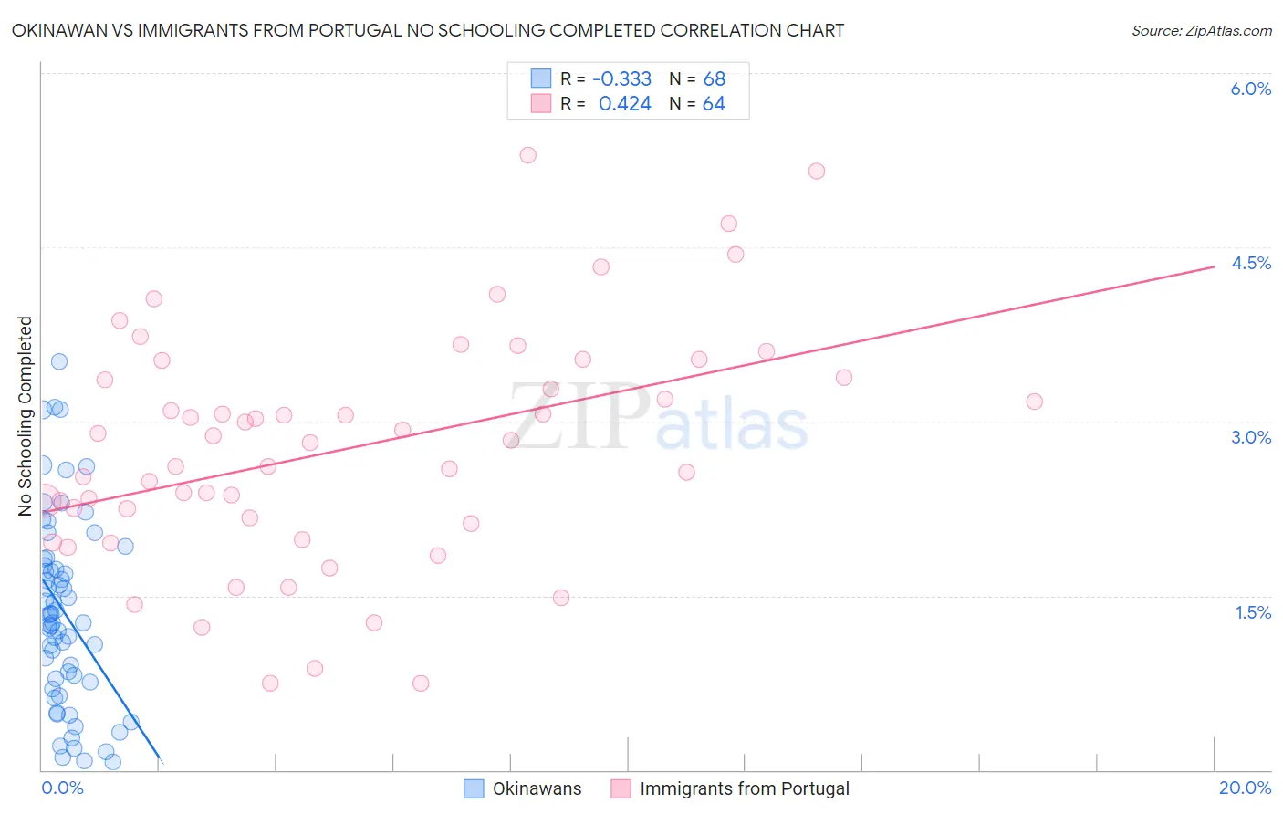Click the 4.5% y-axis label

pyautogui.click(x=1250, y=263)
